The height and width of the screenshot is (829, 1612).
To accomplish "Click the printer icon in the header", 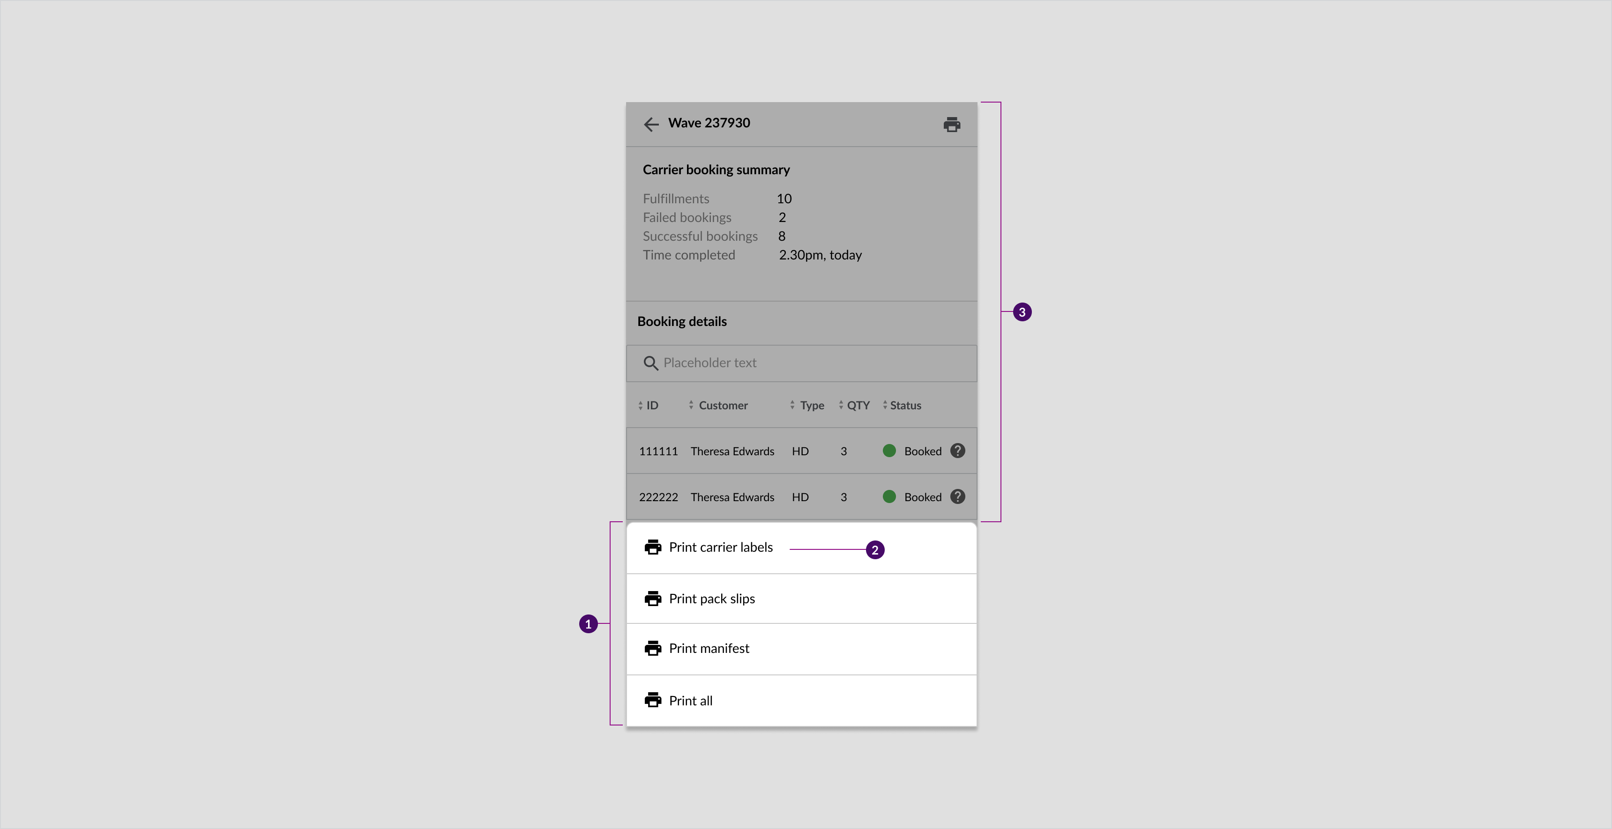I will tap(951, 125).
